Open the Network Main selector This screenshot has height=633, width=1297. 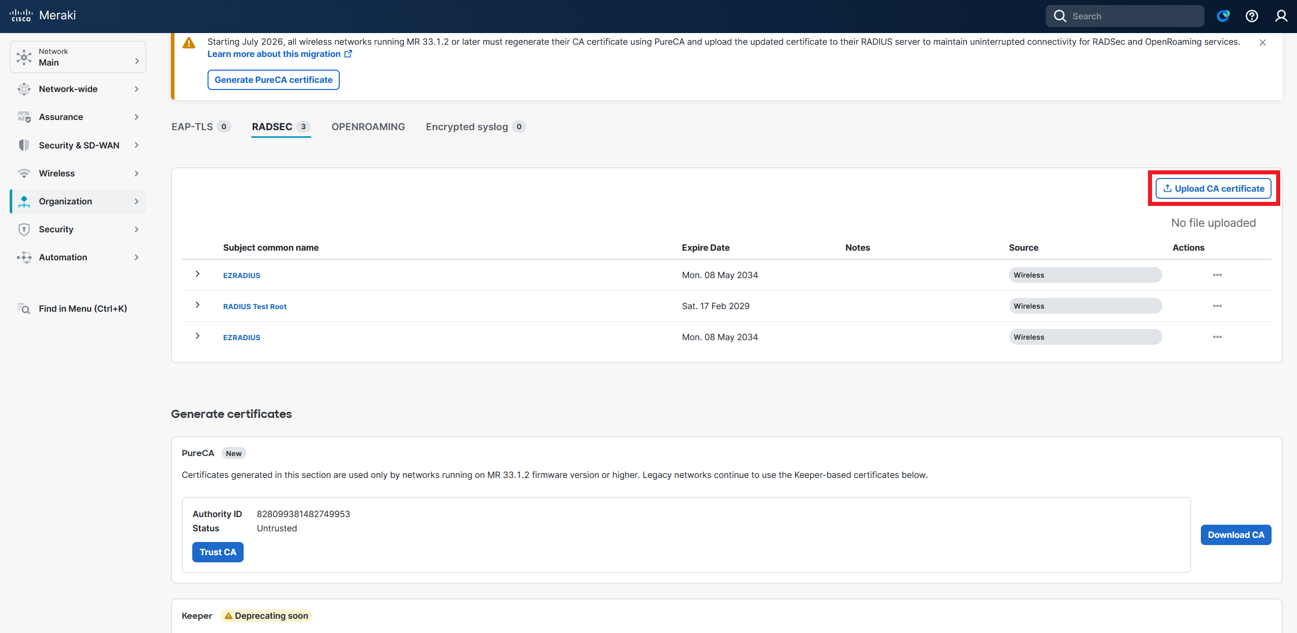click(78, 57)
